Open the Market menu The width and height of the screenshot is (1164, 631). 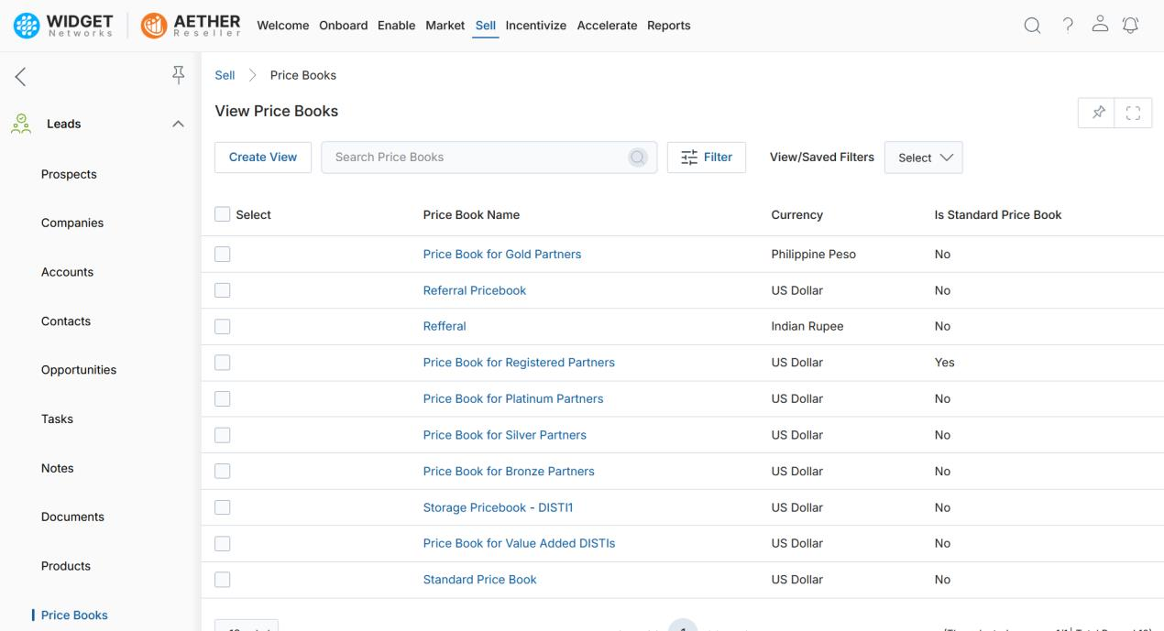(445, 26)
